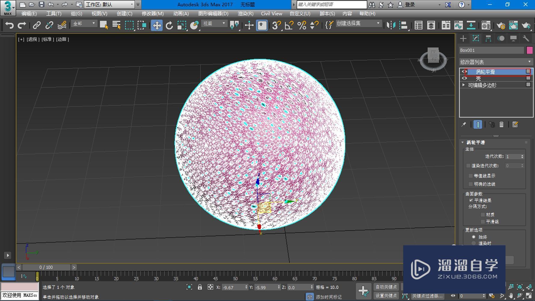Enable the 材质 separate-by checkbox
Image resolution: width=535 pixels, height=301 pixels.
(483, 215)
